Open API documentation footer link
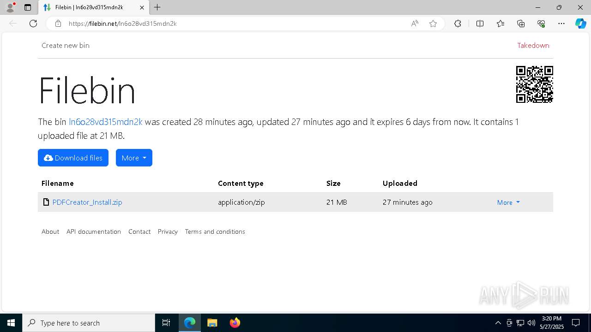The height and width of the screenshot is (332, 591). pyautogui.click(x=94, y=231)
